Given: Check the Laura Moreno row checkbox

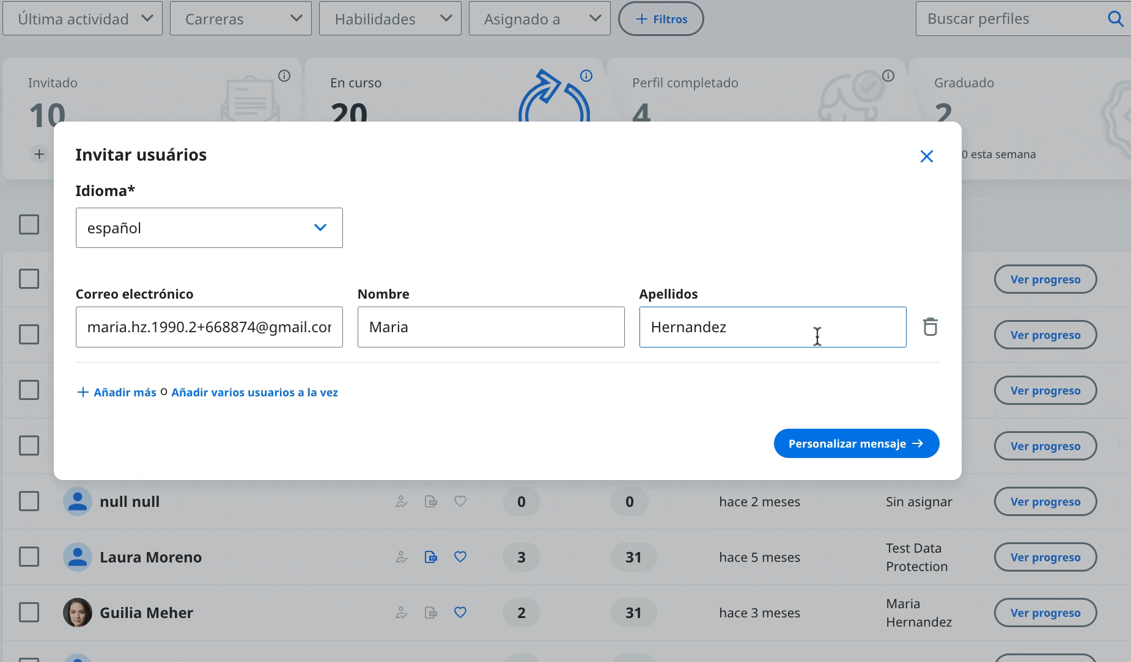Looking at the screenshot, I should (29, 557).
